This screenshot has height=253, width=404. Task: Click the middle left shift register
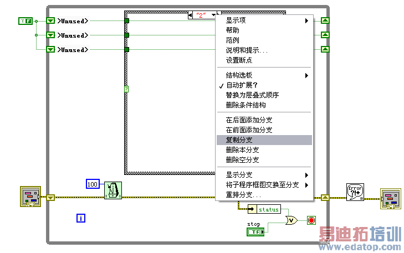coord(50,35)
